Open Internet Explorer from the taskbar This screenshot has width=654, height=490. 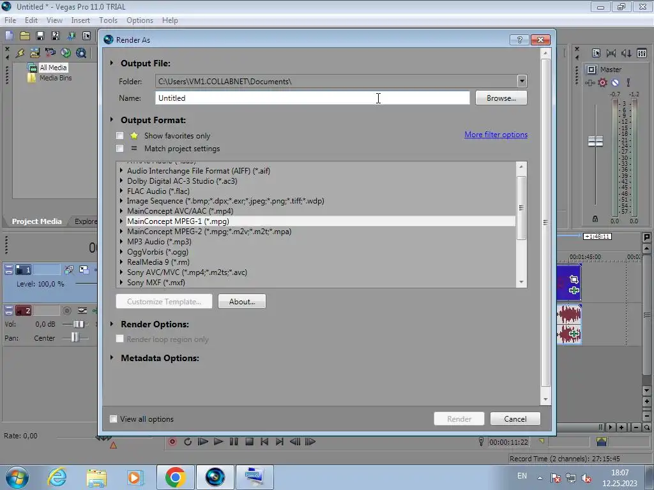57,477
